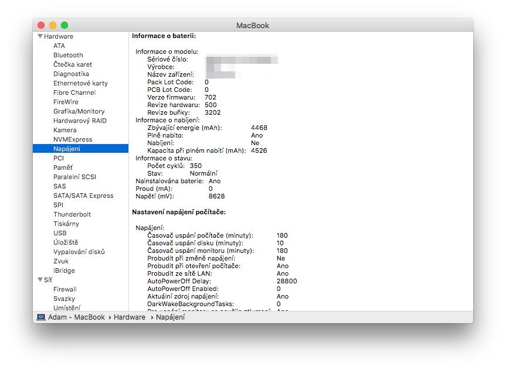Click the MacBook window title
The image size is (506, 370).
[x=253, y=25]
